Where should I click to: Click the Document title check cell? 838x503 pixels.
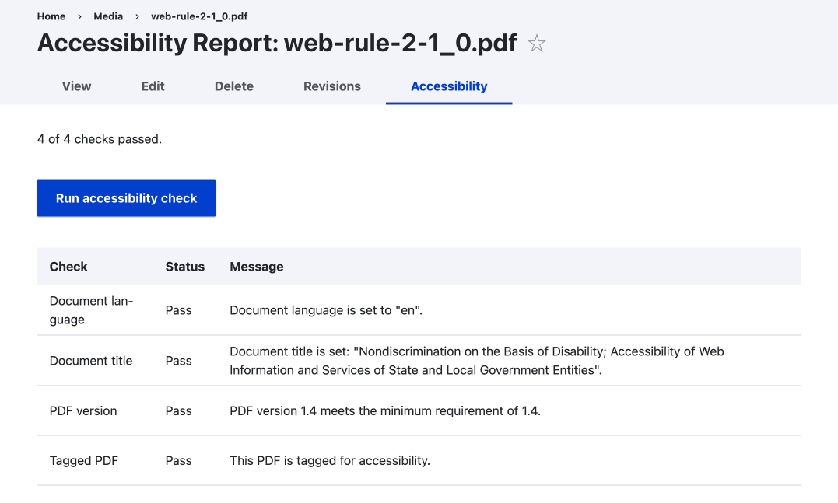point(91,361)
